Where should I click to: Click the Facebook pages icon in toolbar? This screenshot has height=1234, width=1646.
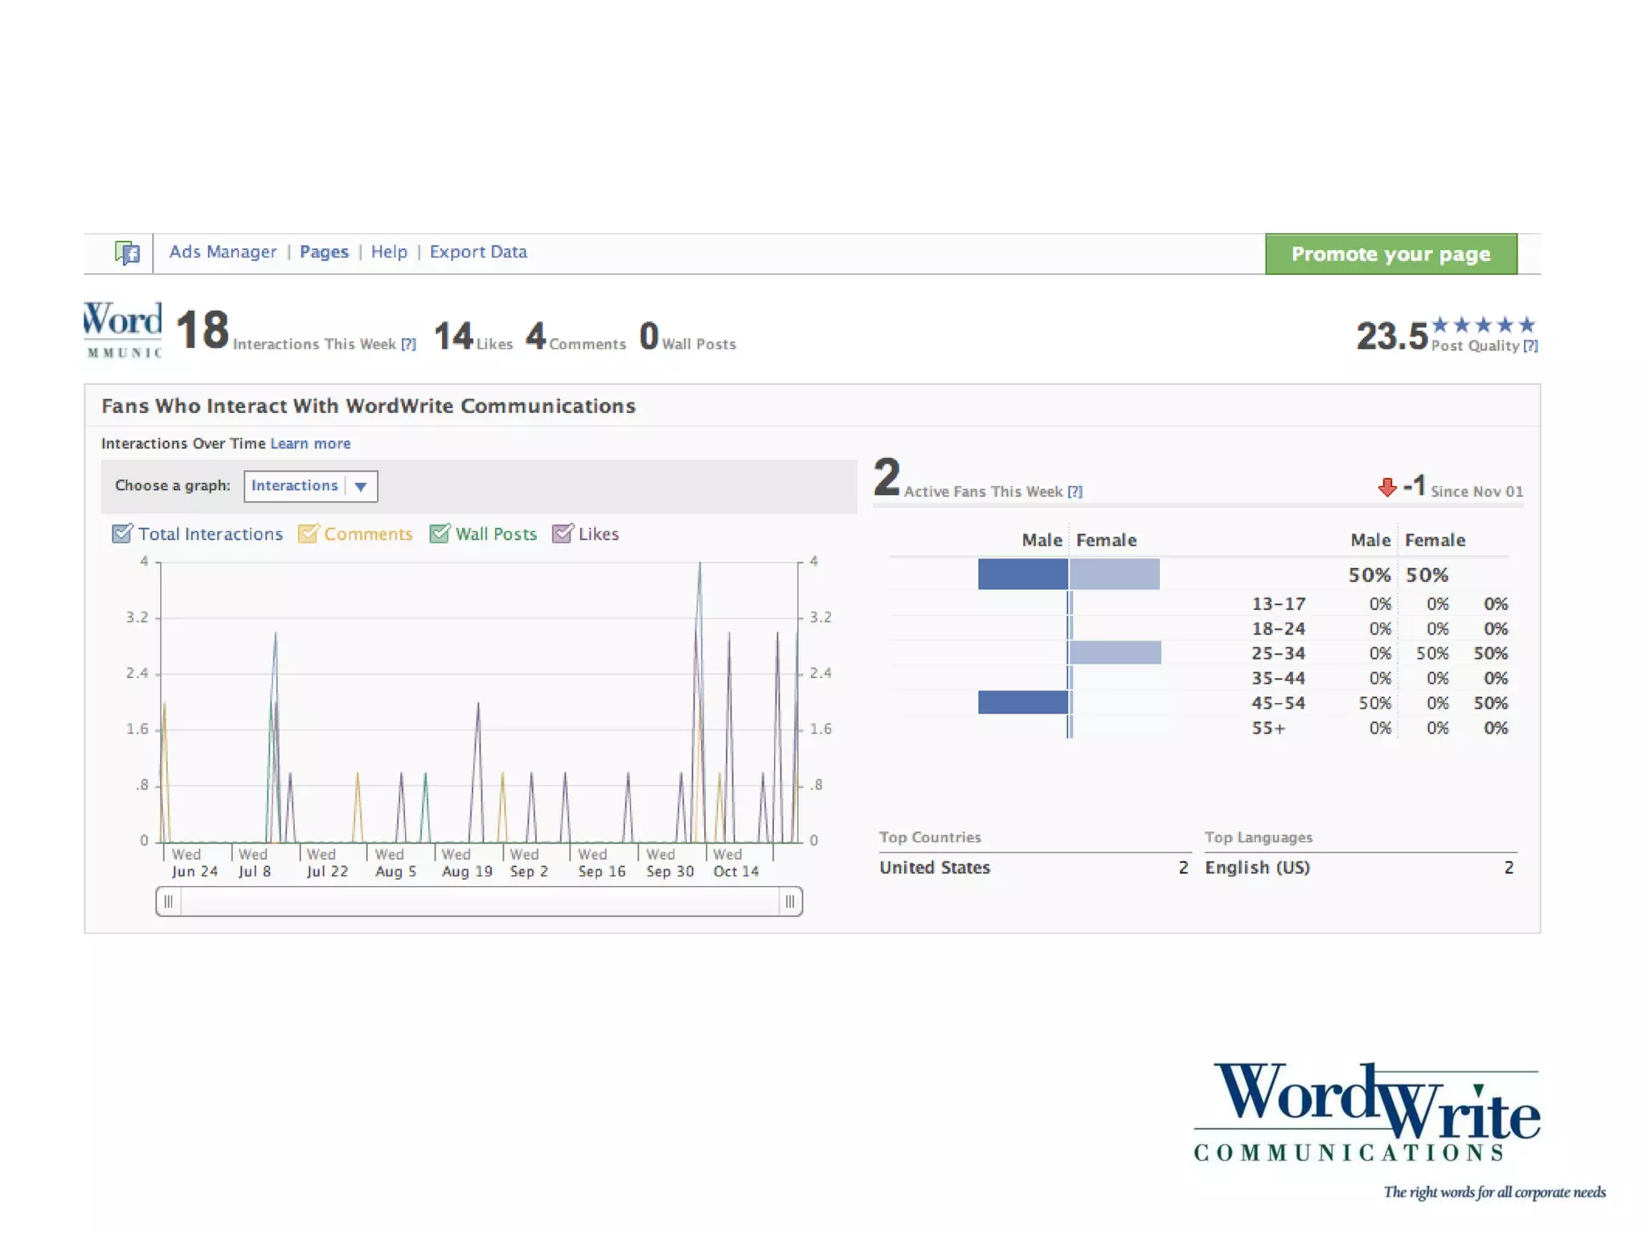coord(127,253)
